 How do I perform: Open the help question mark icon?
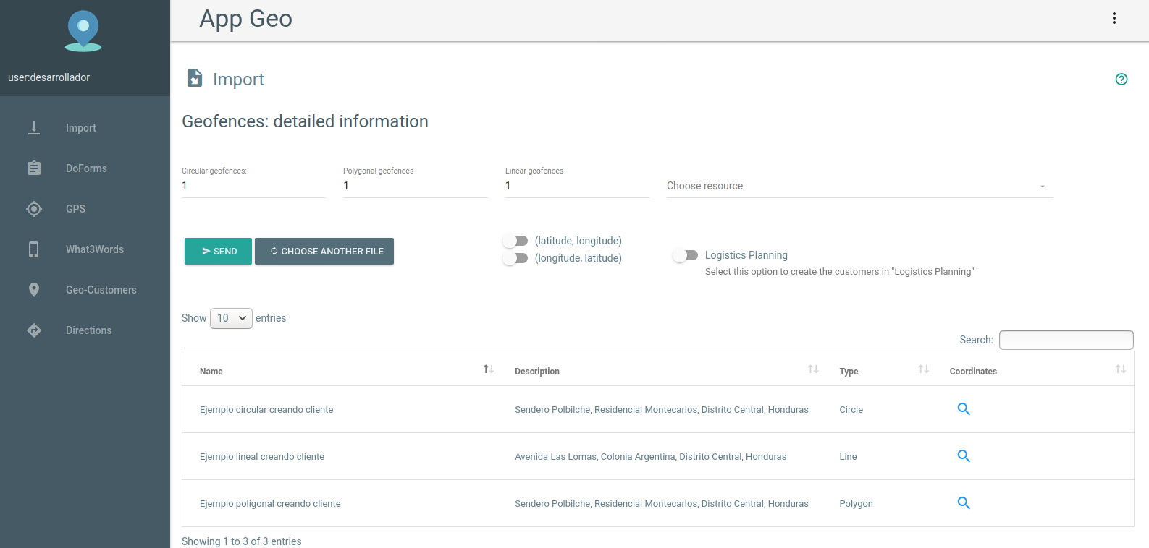point(1121,80)
